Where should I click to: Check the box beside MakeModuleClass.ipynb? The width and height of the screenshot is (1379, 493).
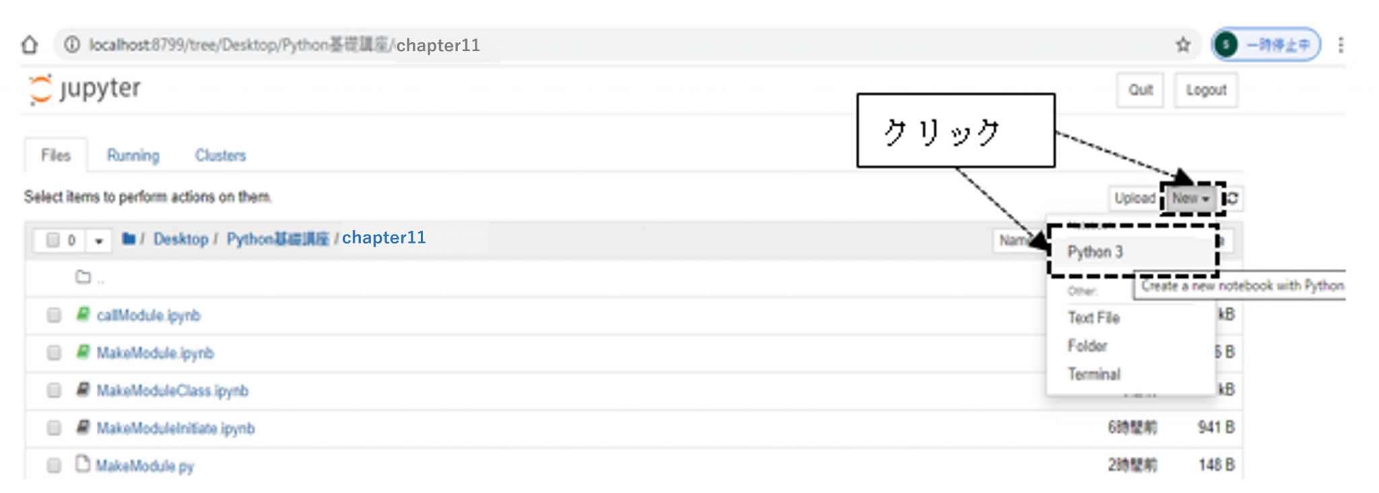[54, 391]
